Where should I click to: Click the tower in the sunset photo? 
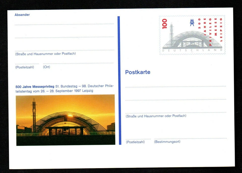[34, 115]
